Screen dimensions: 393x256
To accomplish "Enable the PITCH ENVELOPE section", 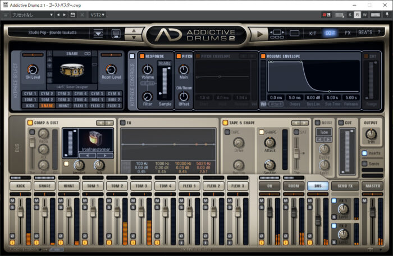I will point(198,56).
